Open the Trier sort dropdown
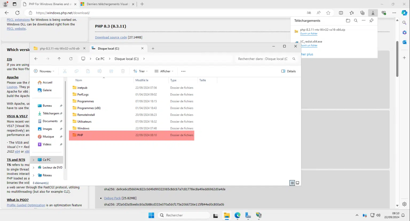 [x=140, y=71]
